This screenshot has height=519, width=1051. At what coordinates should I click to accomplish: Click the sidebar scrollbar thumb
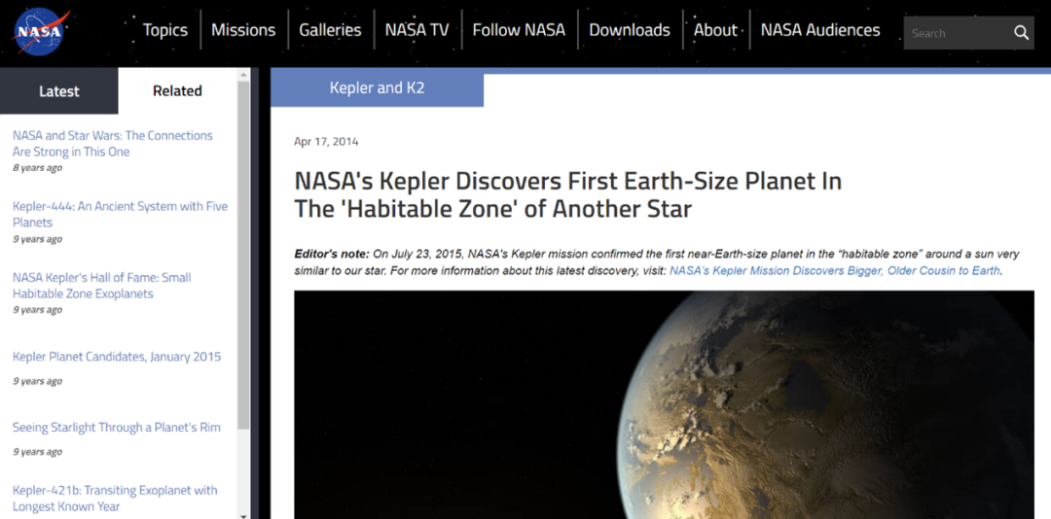pyautogui.click(x=243, y=255)
